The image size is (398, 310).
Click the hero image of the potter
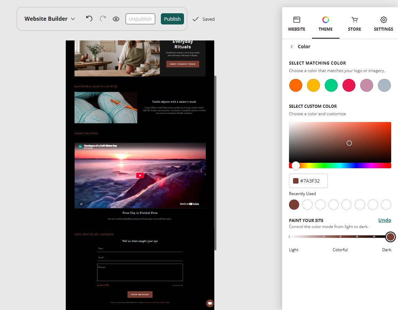pos(117,58)
